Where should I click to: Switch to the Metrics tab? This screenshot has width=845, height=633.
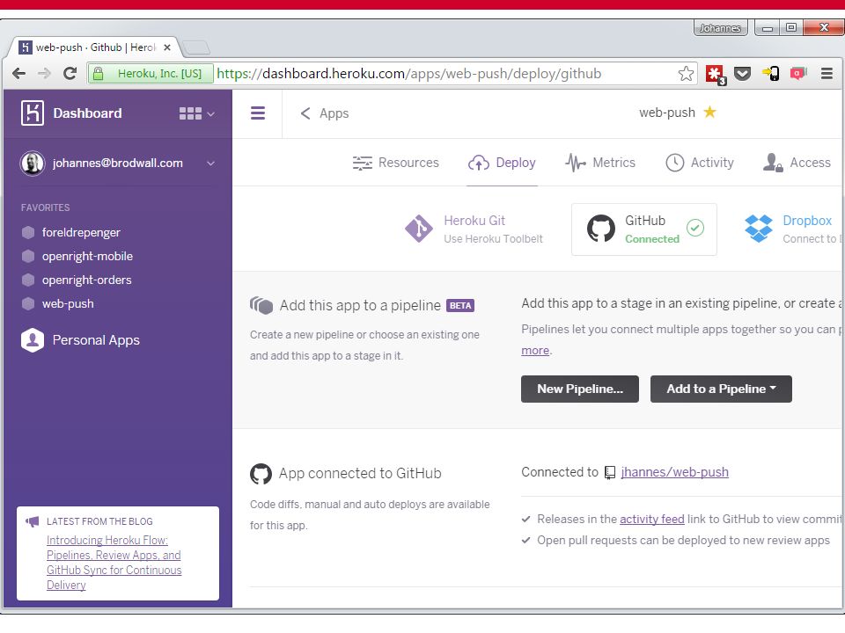click(x=600, y=163)
